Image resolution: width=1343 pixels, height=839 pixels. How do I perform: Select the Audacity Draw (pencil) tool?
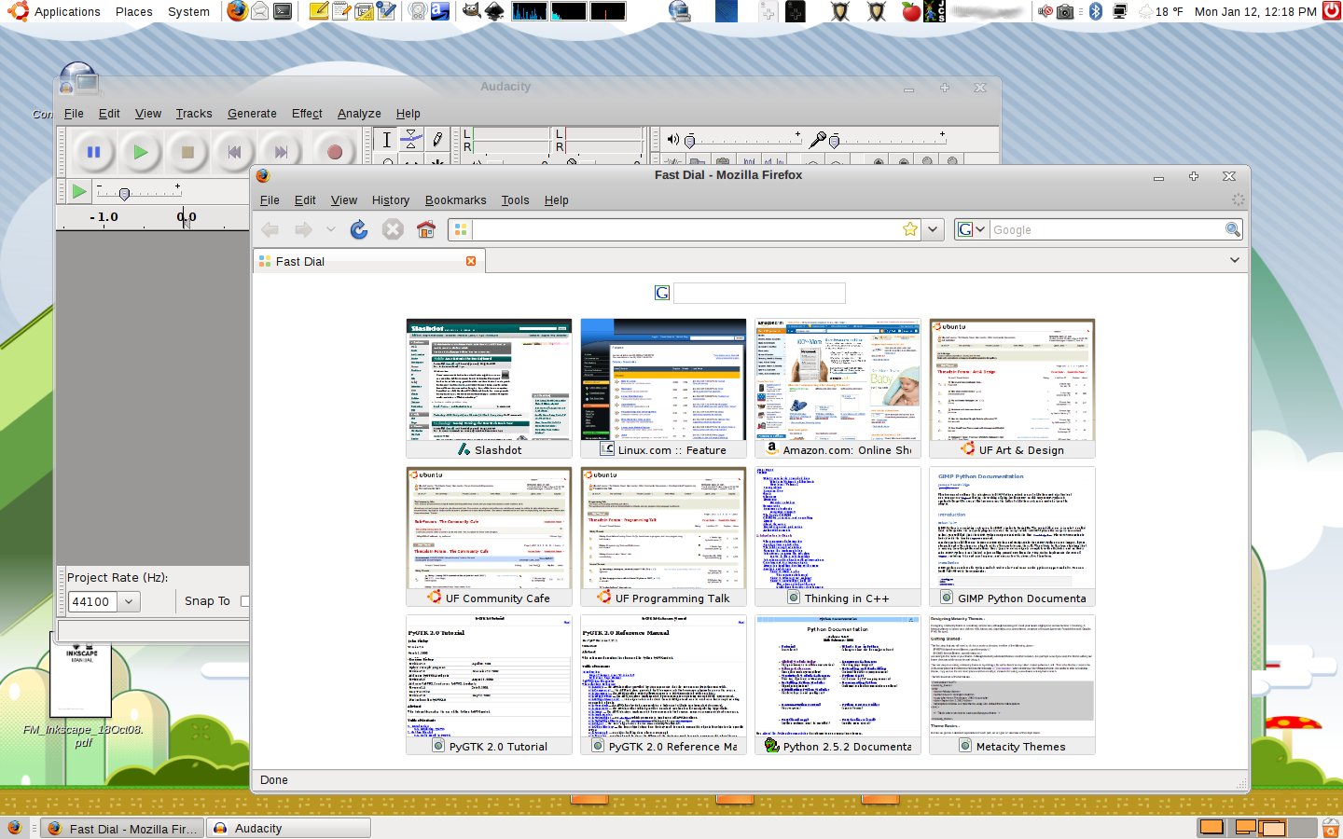[x=436, y=140]
